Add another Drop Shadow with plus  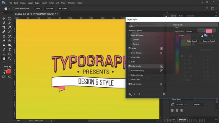(162, 84)
